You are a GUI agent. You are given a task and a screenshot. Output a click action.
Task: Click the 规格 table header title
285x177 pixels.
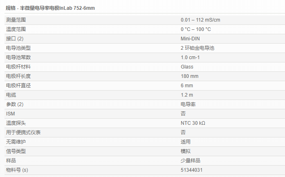pos(50,8)
